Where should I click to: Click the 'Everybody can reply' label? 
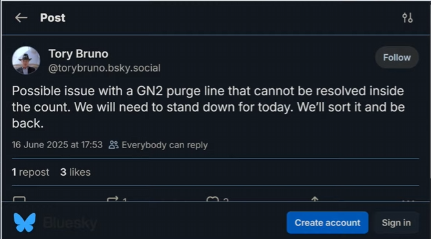(165, 145)
